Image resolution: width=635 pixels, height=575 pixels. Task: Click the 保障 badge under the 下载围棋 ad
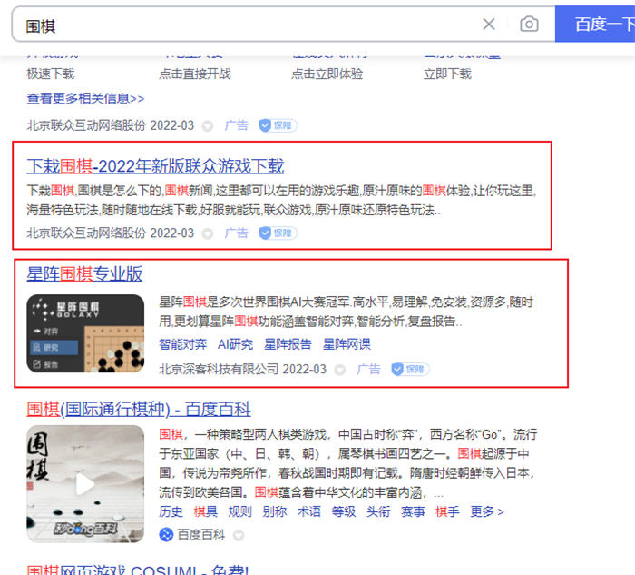(x=278, y=233)
